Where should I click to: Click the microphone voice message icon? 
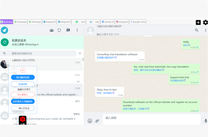(206, 121)
